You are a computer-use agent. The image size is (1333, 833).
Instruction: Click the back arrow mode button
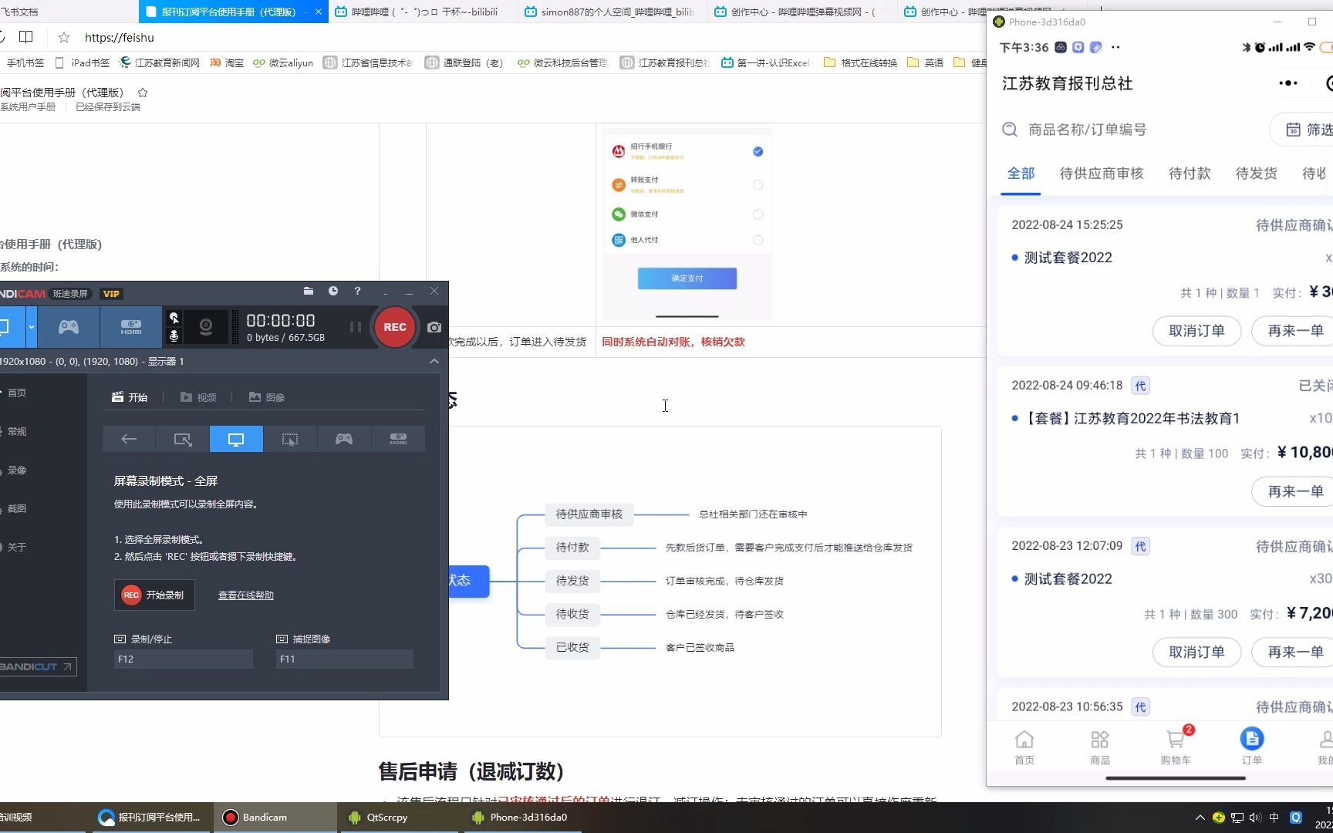(129, 439)
